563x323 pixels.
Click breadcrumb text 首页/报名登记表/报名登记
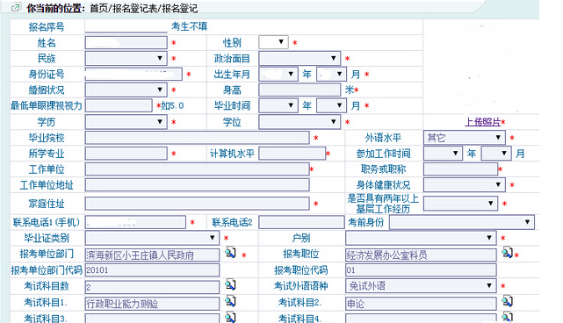[144, 8]
